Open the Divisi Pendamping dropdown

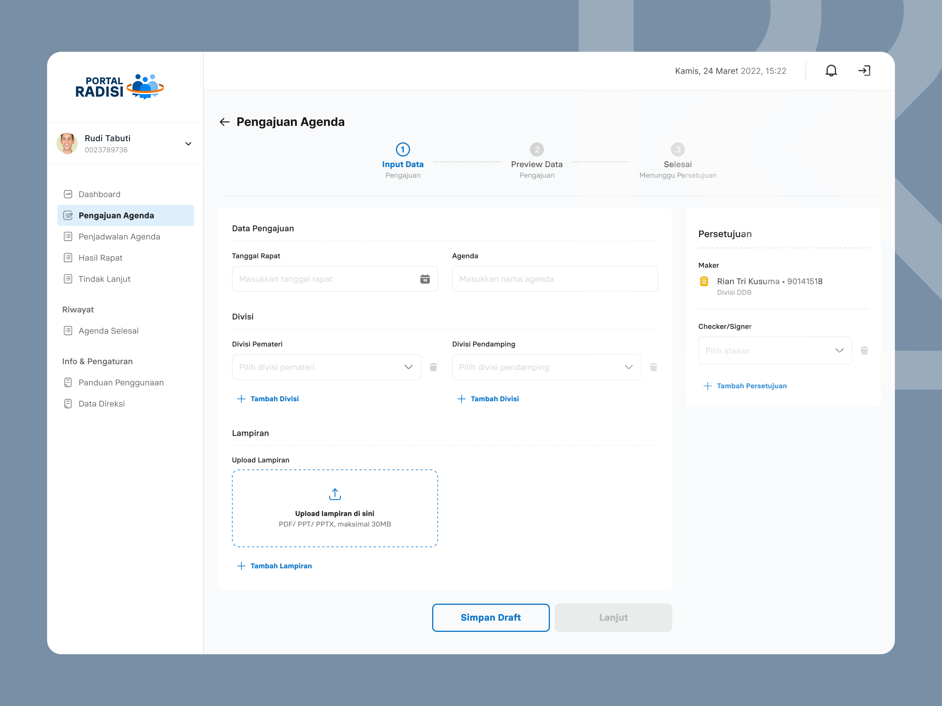[x=628, y=367]
